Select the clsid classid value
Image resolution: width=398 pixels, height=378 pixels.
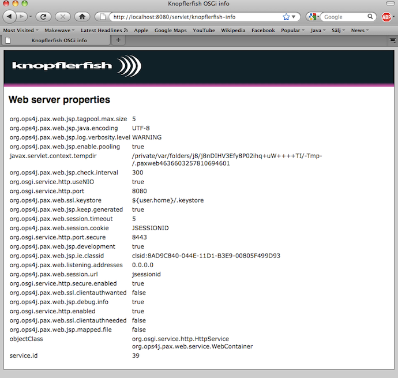(x=206, y=256)
